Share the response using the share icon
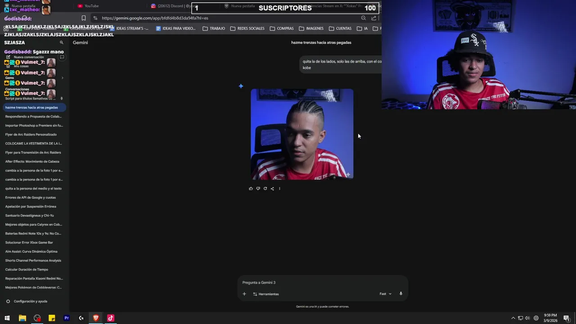The width and height of the screenshot is (576, 324). 272,189
